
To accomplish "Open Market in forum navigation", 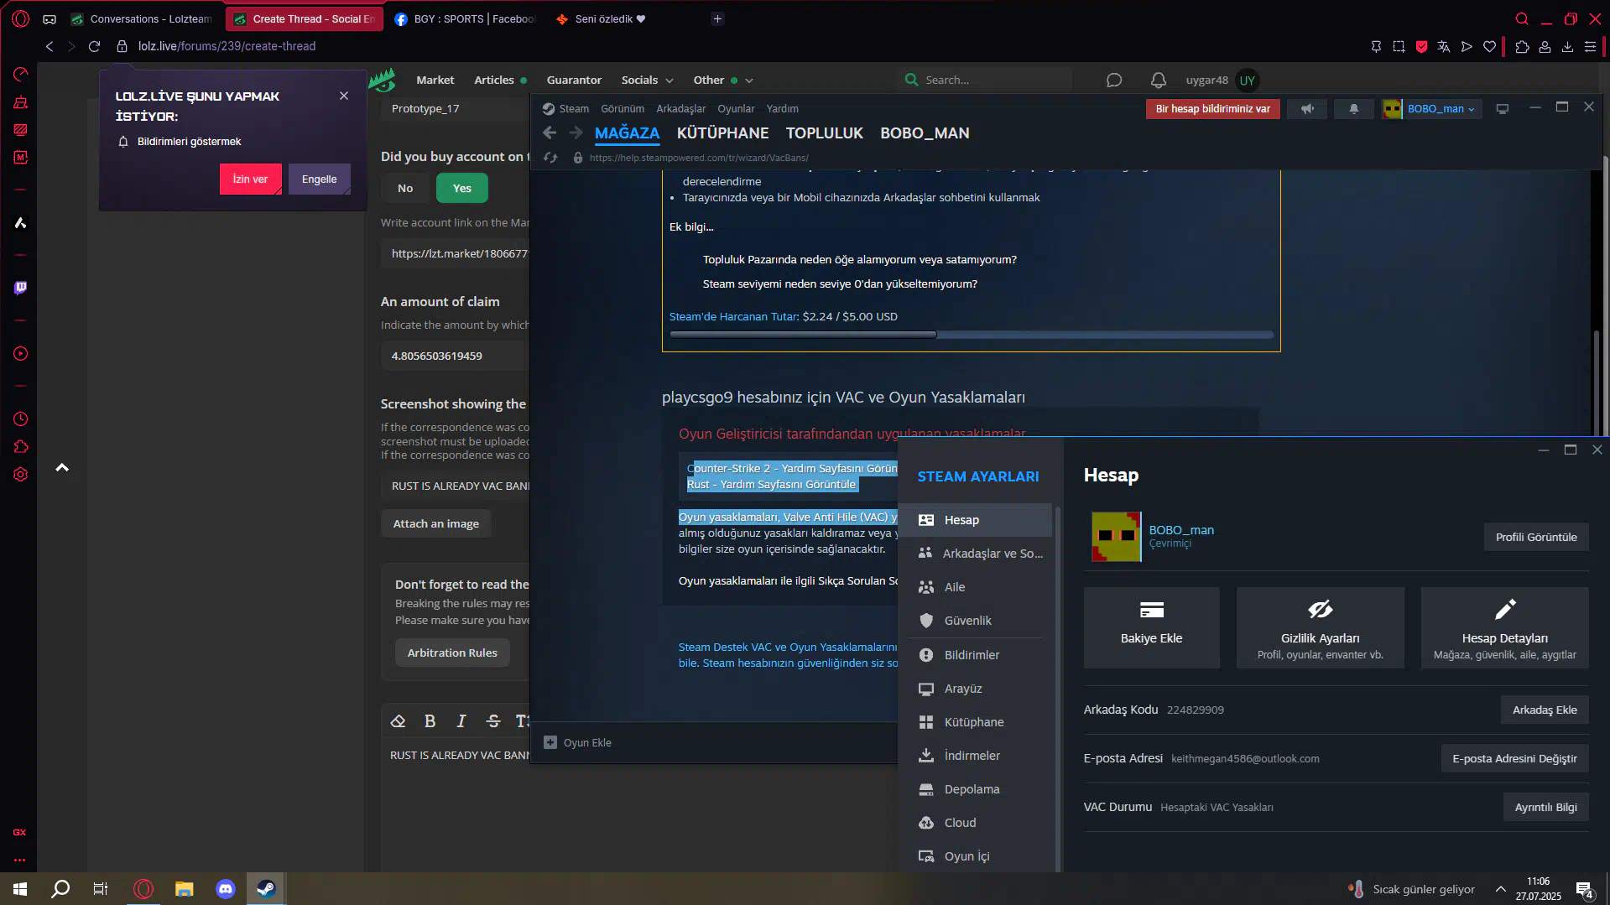I will [x=435, y=81].
